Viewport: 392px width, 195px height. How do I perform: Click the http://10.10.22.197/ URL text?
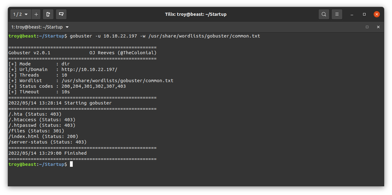coord(90,69)
